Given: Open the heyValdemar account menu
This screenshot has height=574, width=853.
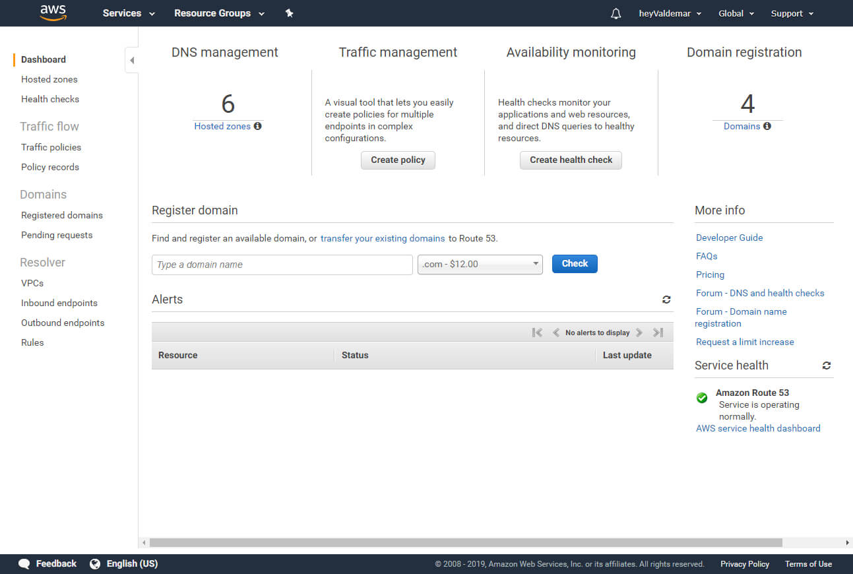Looking at the screenshot, I should (670, 13).
